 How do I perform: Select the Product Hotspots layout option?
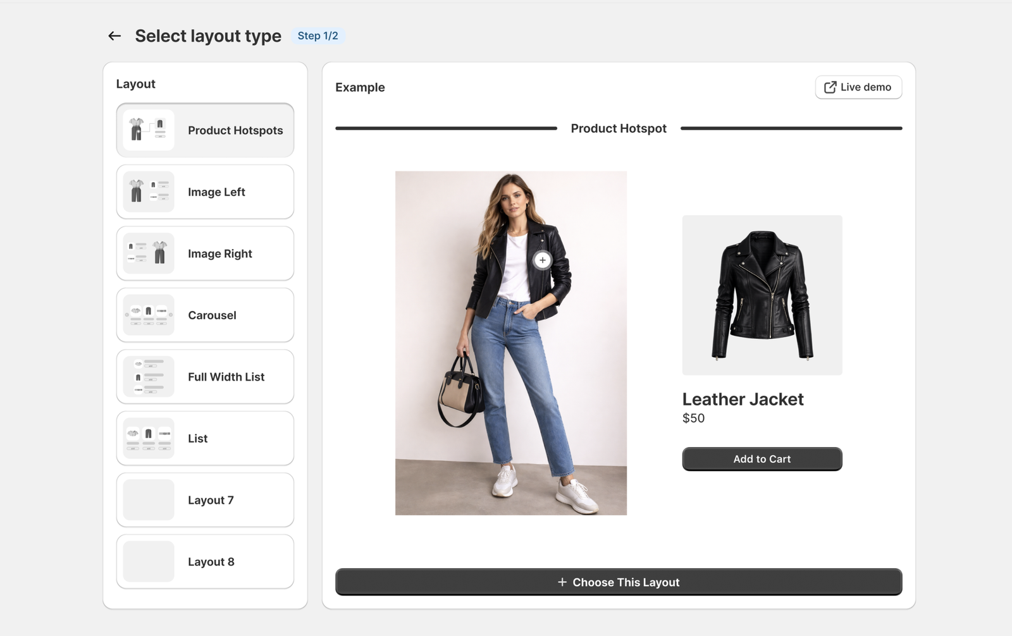[235, 130]
